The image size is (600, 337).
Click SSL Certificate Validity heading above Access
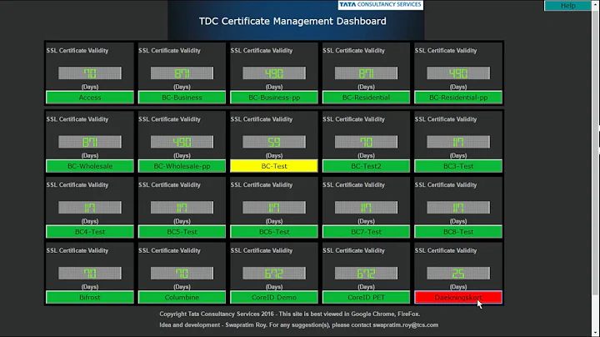[x=77, y=51]
